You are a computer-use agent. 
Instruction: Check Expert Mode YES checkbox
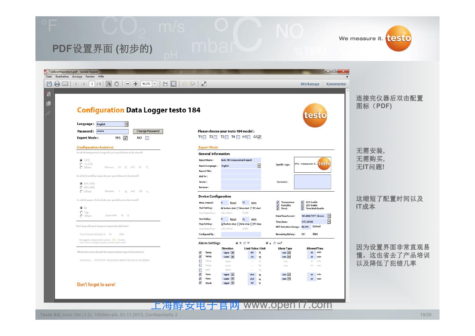click(x=125, y=138)
